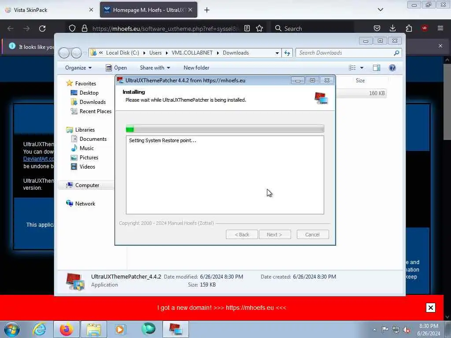Image resolution: width=451 pixels, height=338 pixels.
Task: Open the Windows Start orb
Action: coord(12,329)
